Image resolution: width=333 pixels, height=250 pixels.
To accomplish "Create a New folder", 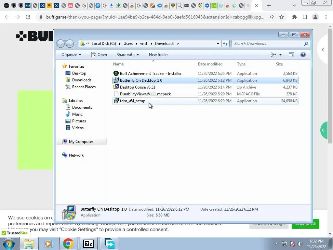I will point(158,55).
